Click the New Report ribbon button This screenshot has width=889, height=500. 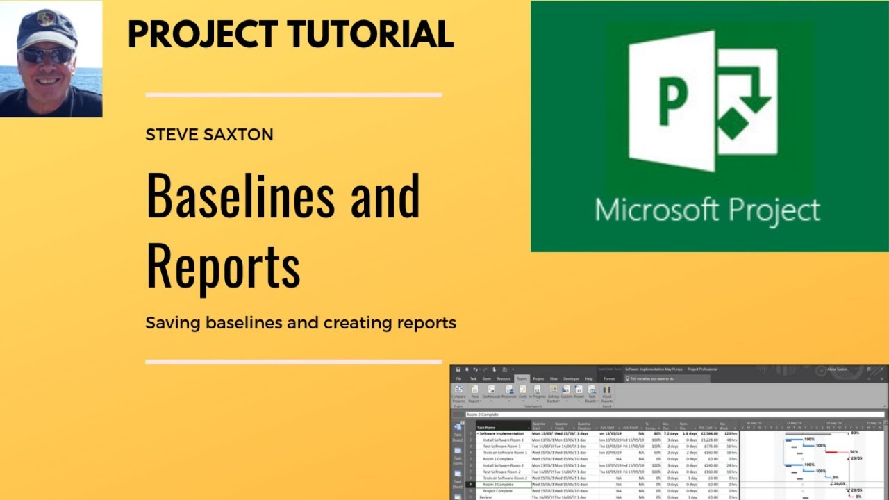click(x=474, y=393)
